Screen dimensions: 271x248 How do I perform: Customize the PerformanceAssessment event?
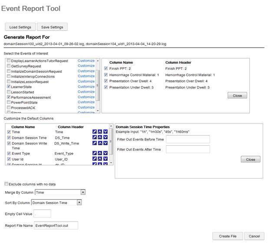(x=86, y=97)
